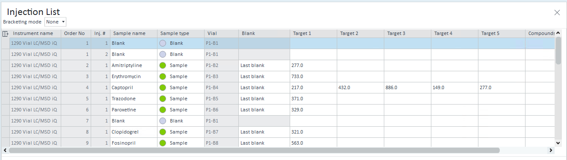
Task: Click the Target 1 column header
Action: pyautogui.click(x=314, y=33)
